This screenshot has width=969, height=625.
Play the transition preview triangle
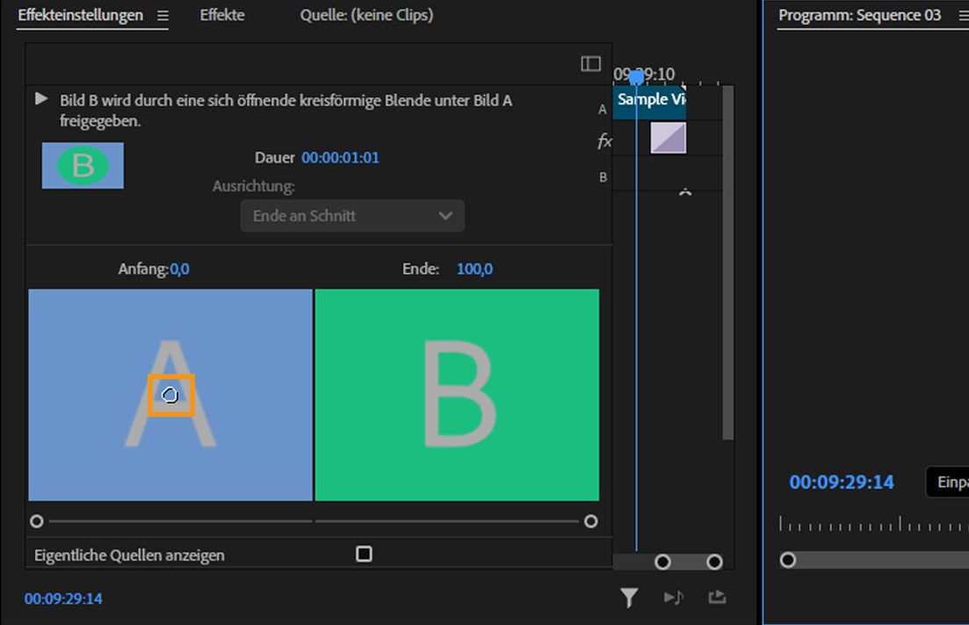point(41,99)
